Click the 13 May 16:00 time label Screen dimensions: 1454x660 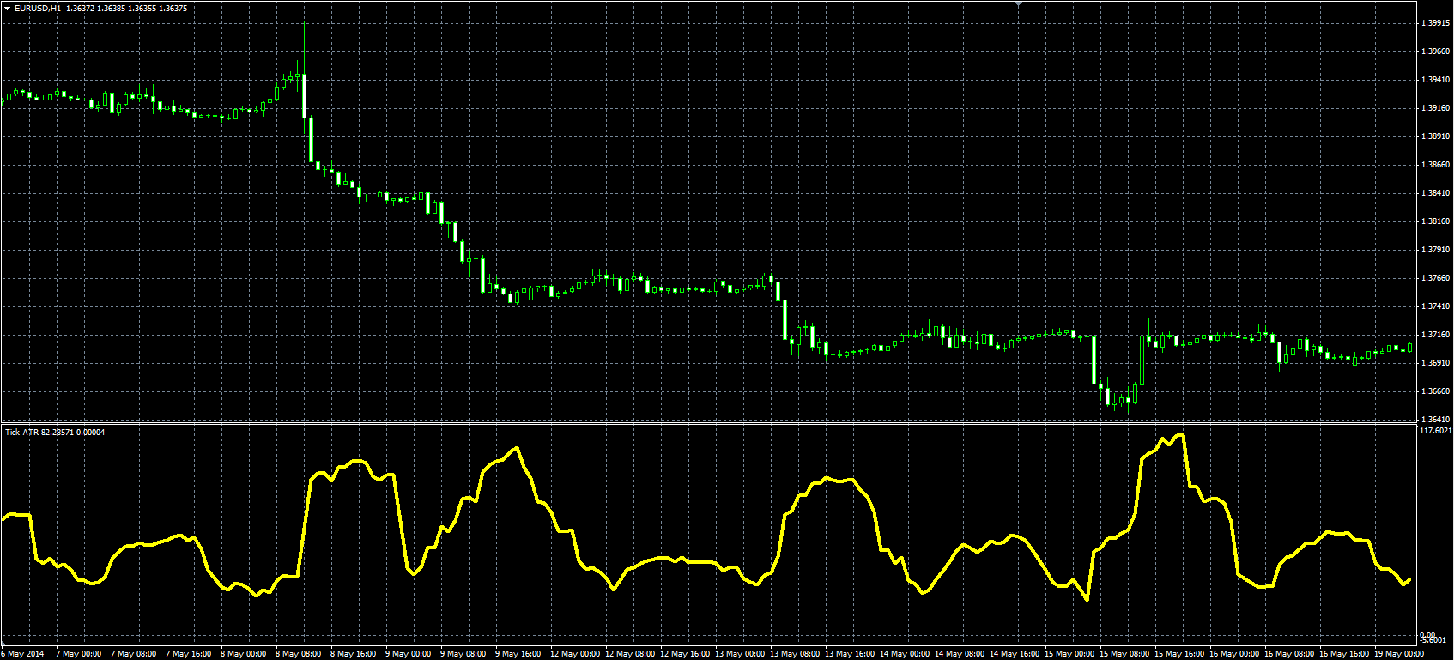click(850, 654)
